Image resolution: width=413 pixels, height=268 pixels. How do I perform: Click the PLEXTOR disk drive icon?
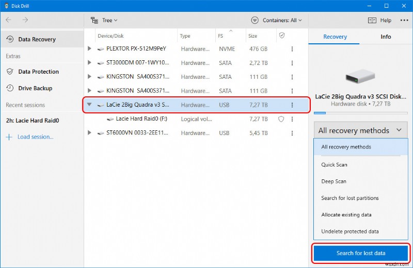[100, 49]
